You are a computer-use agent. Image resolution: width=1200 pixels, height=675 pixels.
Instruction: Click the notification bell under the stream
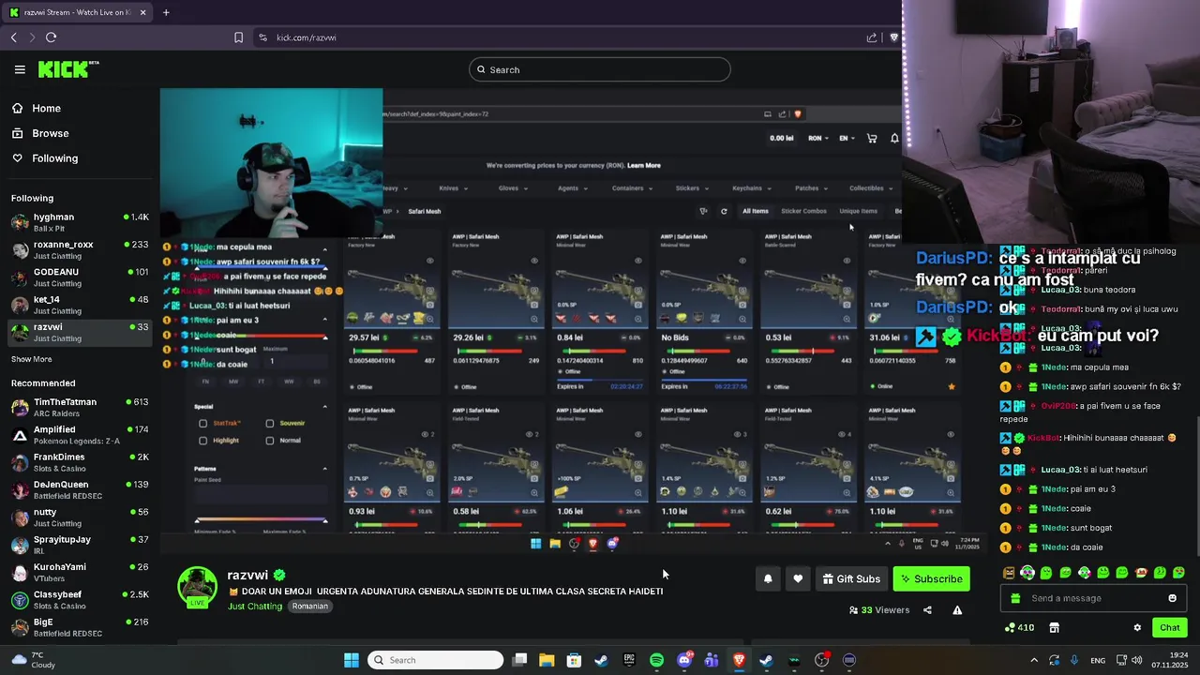(x=768, y=579)
